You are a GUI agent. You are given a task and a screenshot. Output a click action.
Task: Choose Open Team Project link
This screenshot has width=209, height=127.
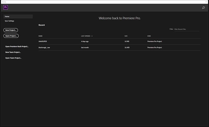(x=13, y=58)
